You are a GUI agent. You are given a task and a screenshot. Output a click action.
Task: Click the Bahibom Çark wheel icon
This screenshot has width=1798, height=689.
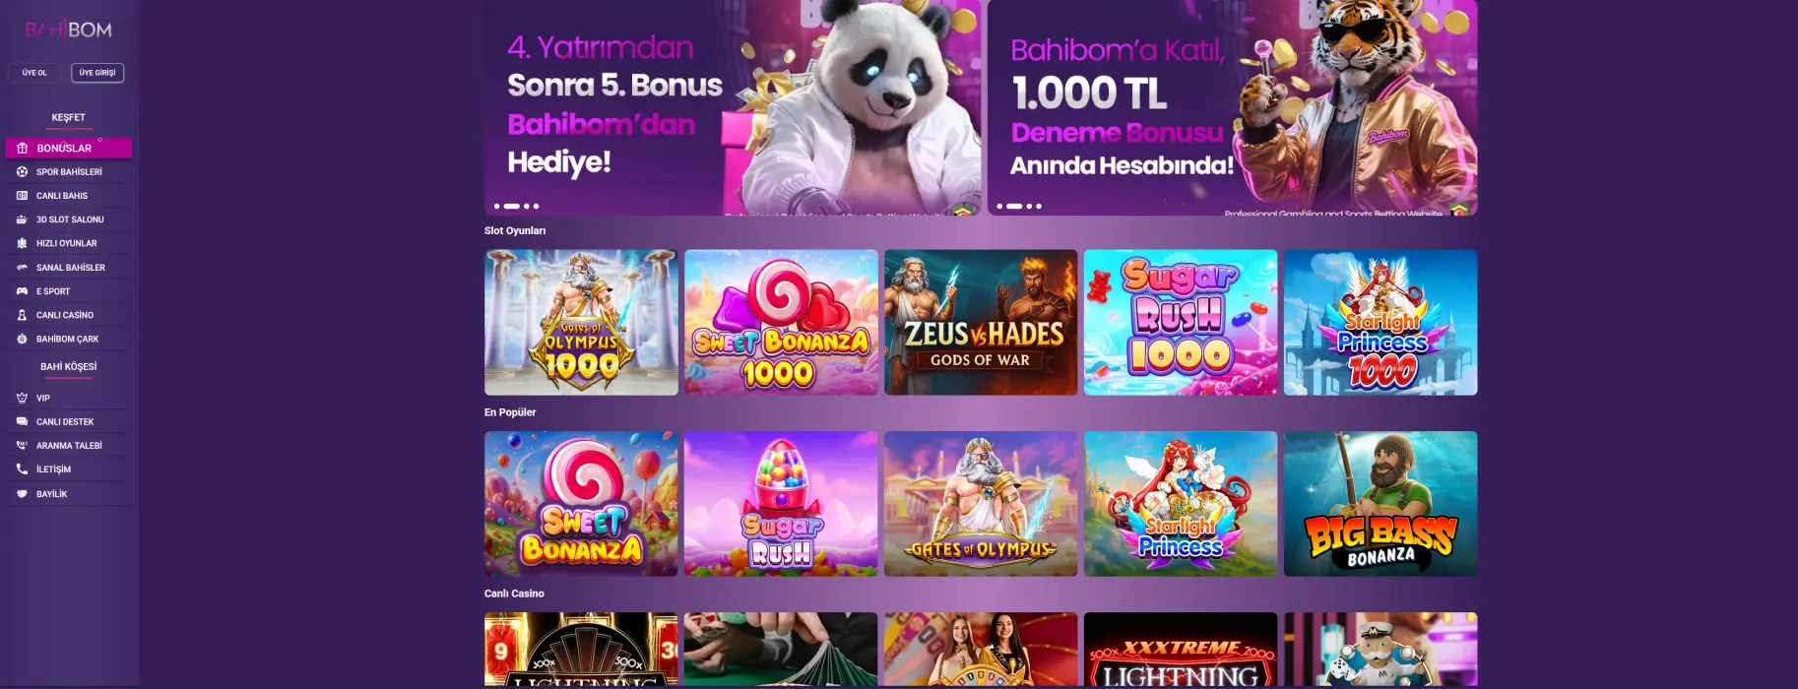(x=22, y=339)
